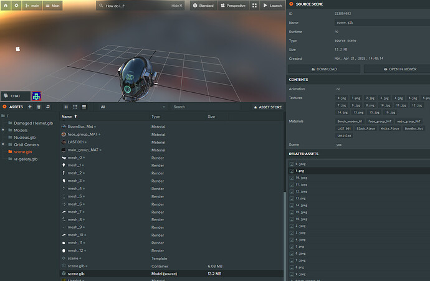430x281 pixels.
Task: Expand the Models folder in tree
Action: (3, 130)
